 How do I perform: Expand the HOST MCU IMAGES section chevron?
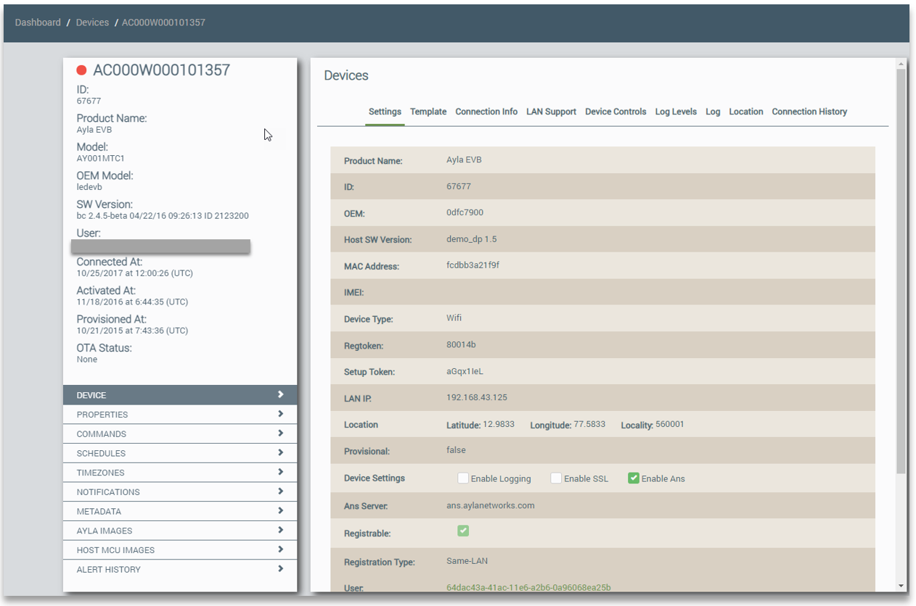[x=280, y=549]
